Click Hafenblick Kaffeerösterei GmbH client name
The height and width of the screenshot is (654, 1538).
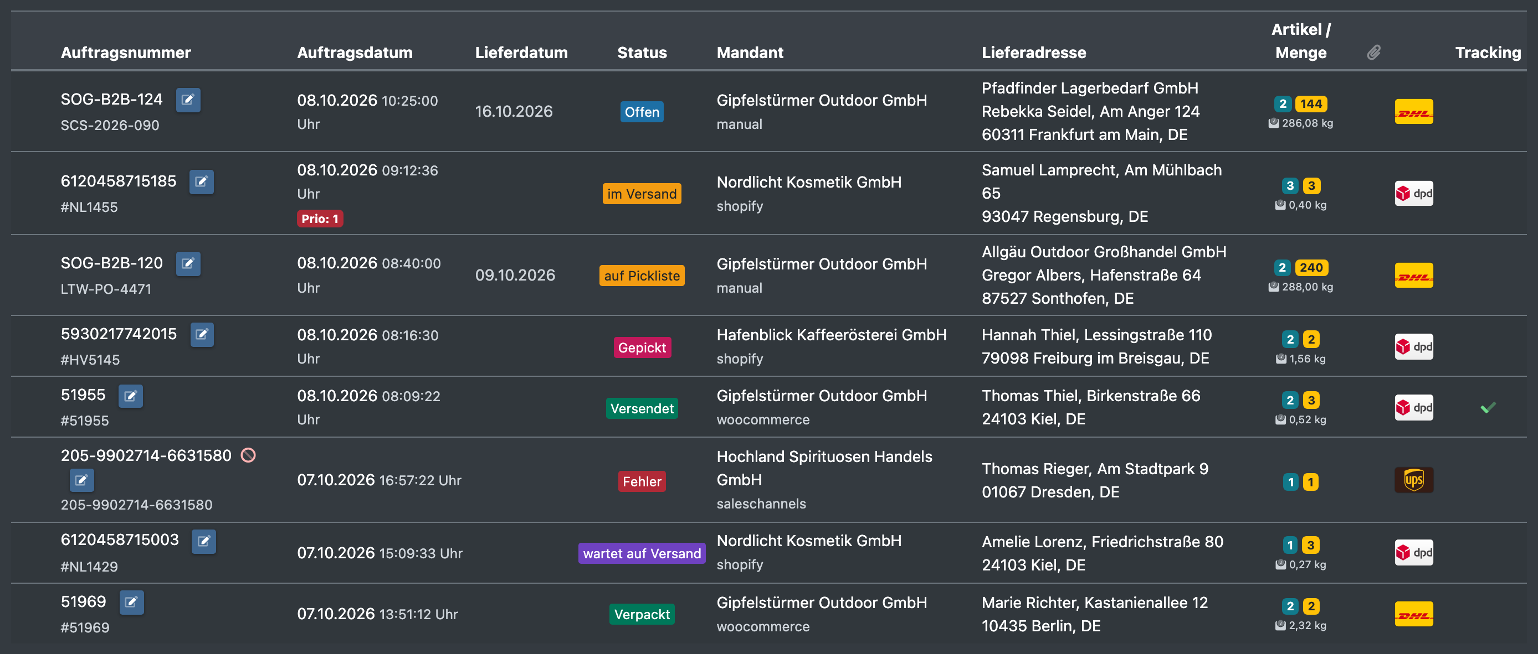[x=832, y=335]
